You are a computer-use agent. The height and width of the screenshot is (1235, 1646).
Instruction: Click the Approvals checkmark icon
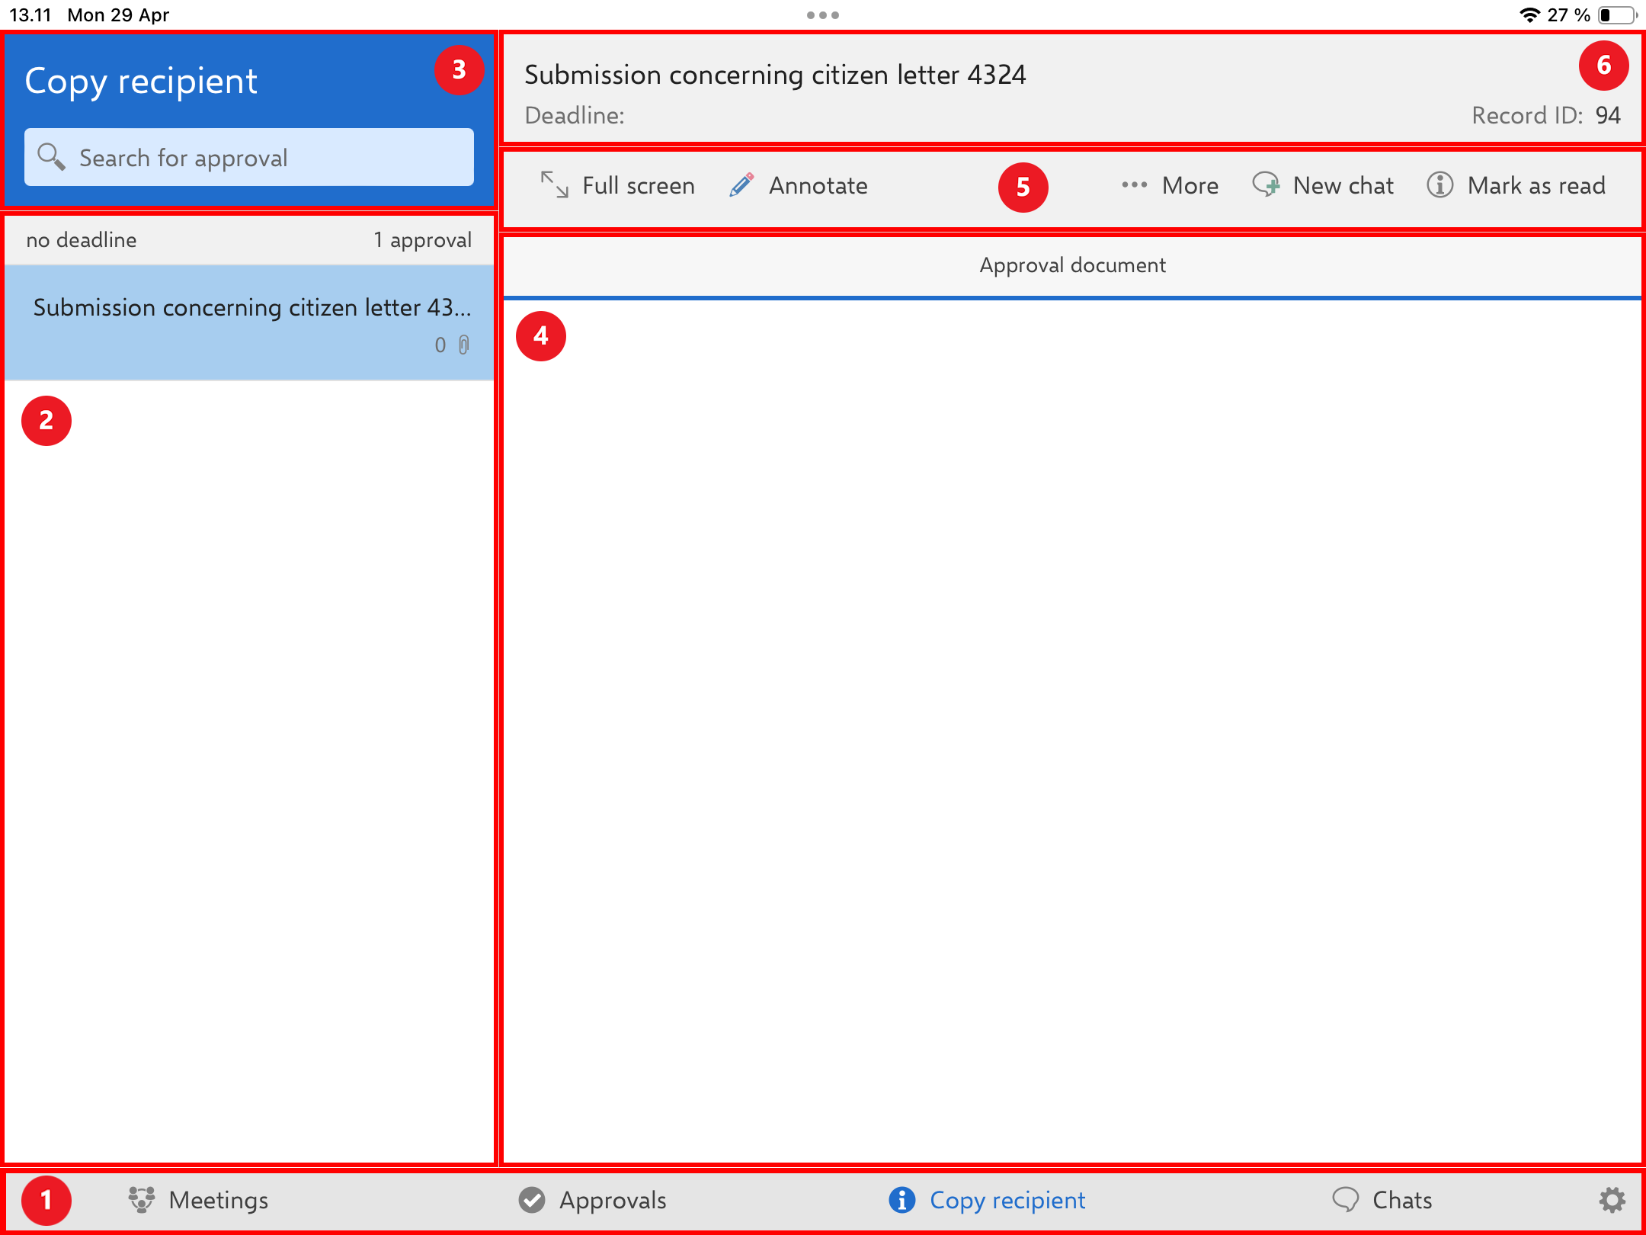pos(532,1200)
